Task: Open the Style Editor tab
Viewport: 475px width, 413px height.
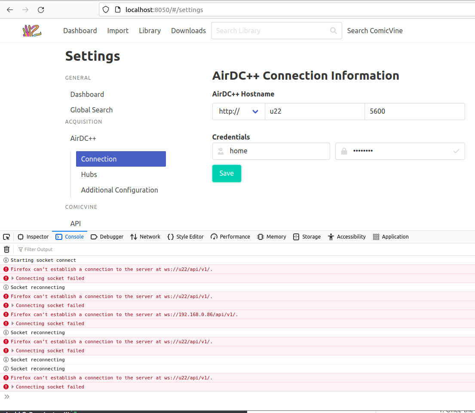Action: coord(185,237)
